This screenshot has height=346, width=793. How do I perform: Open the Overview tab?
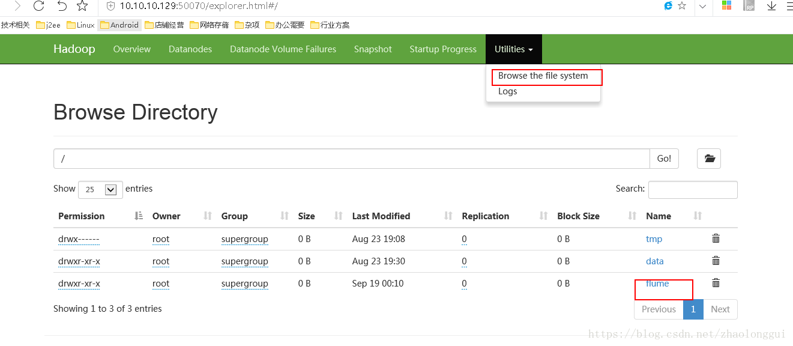(x=132, y=49)
